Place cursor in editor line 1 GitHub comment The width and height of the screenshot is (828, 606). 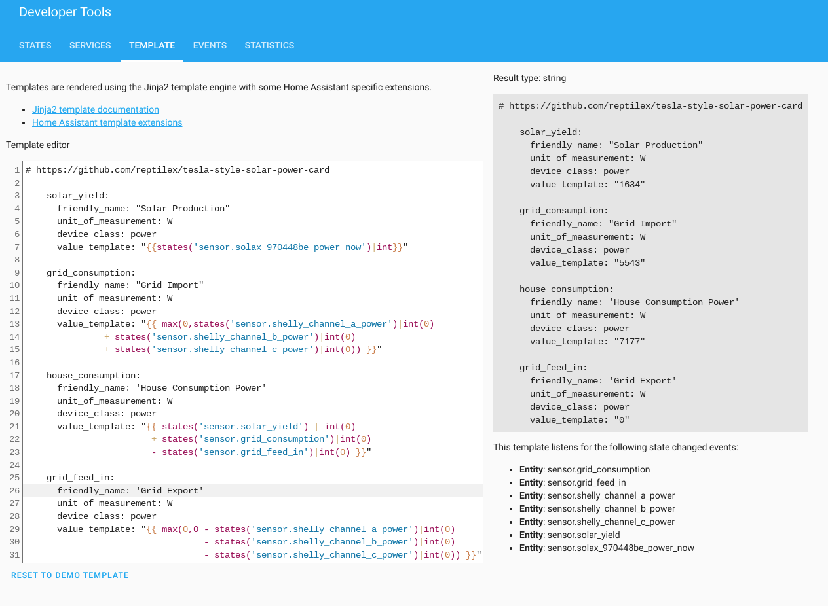[178, 170]
